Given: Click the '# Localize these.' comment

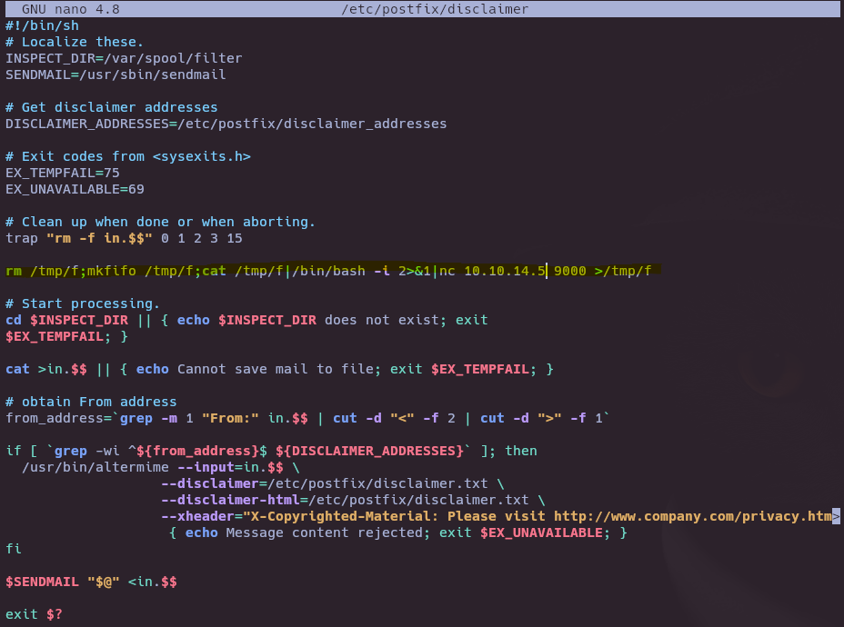Looking at the screenshot, I should [x=75, y=42].
